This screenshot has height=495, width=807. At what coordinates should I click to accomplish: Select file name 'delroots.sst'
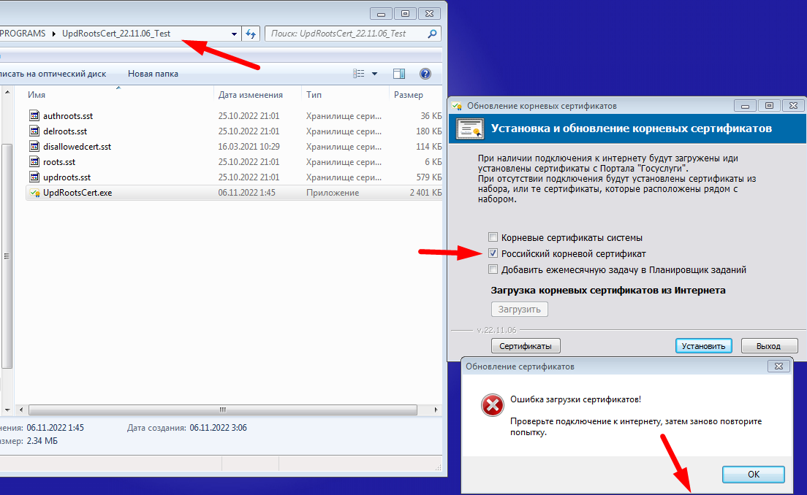pos(65,131)
